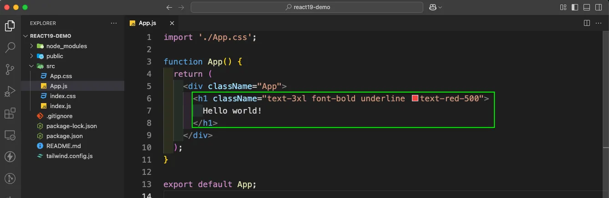
Task: Click the globe folder icon of public
Action: pos(40,56)
